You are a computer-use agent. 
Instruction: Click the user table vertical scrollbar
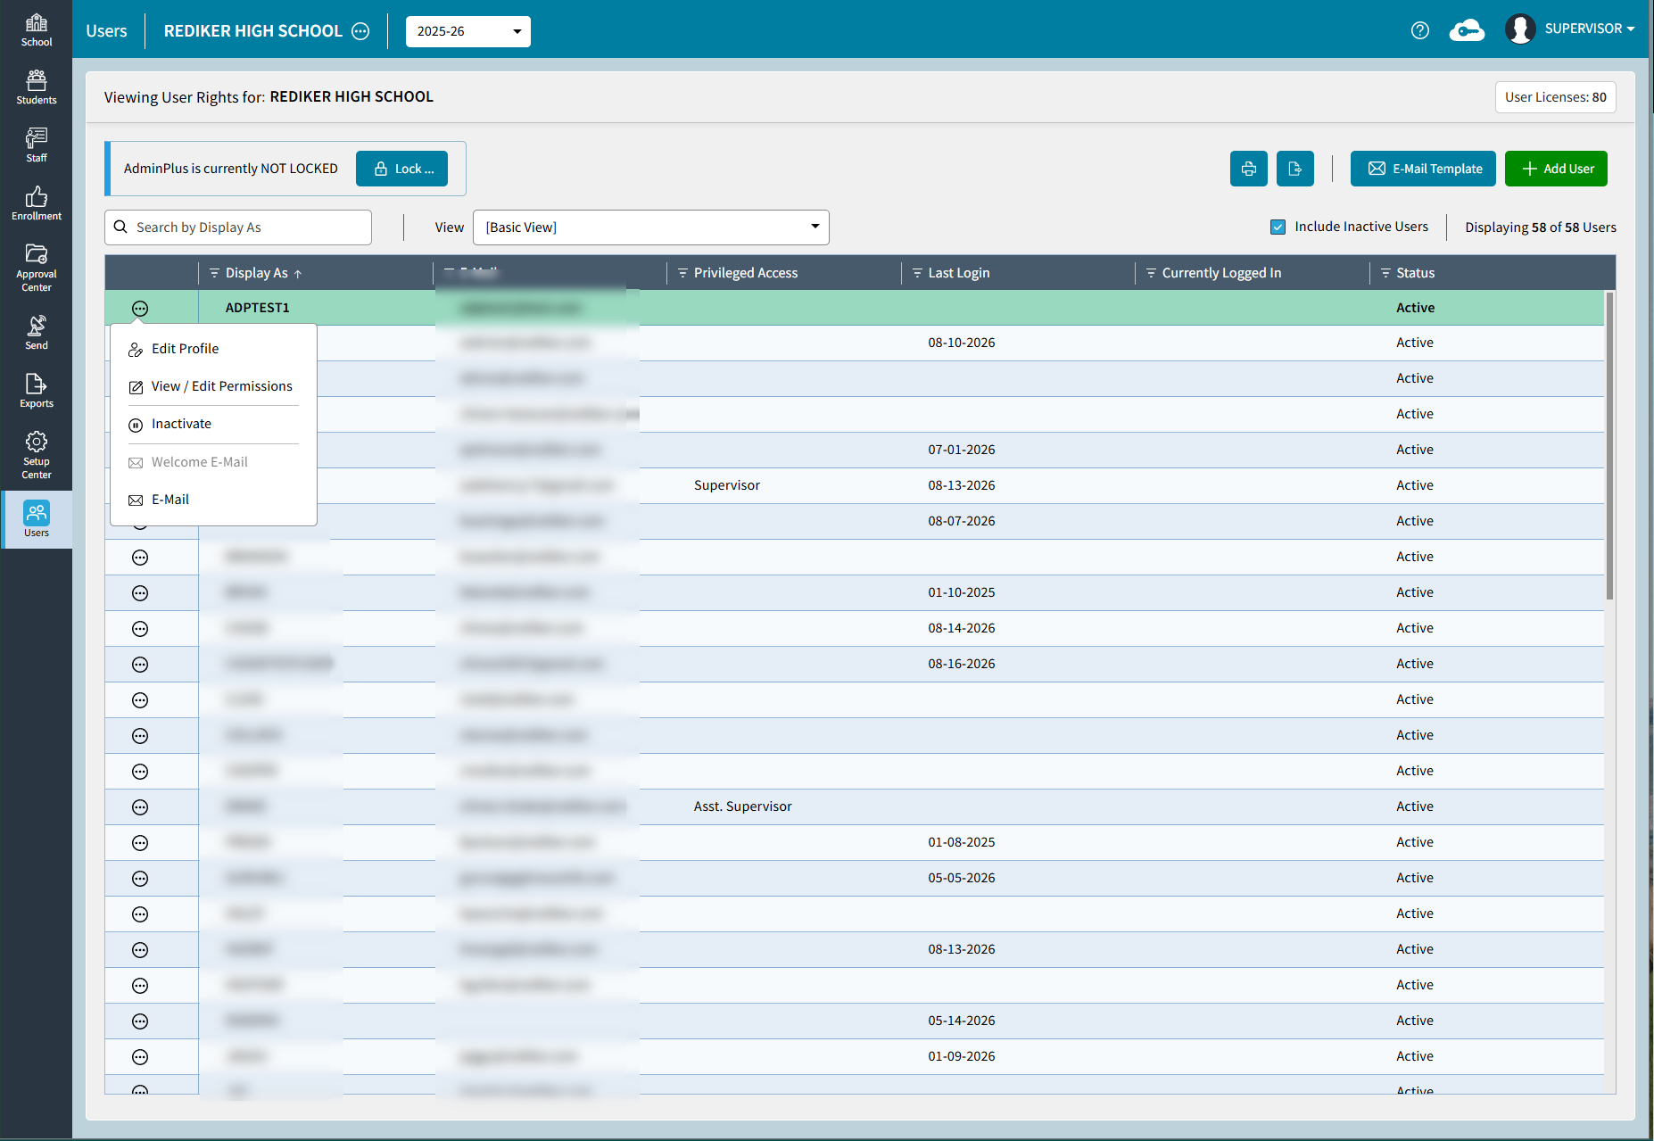1609,446
